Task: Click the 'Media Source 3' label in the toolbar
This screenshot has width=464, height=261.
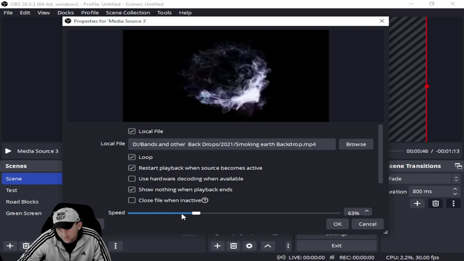Action: pos(38,151)
